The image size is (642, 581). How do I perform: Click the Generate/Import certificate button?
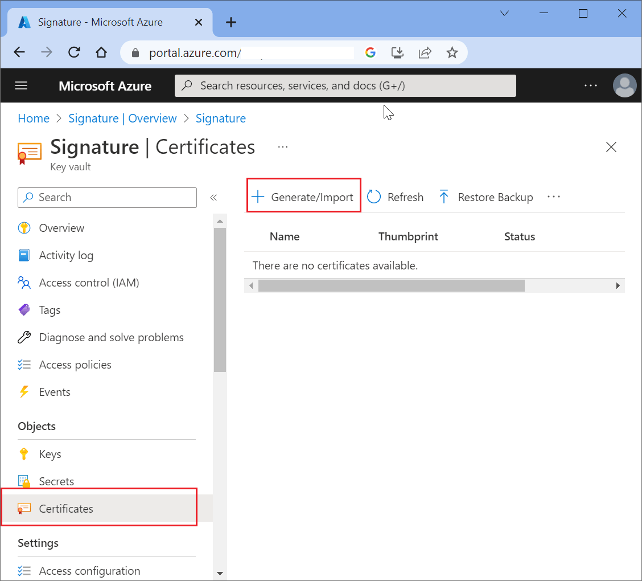303,197
